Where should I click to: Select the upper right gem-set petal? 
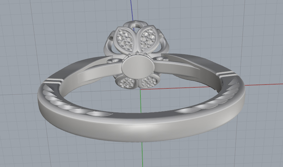148,39
